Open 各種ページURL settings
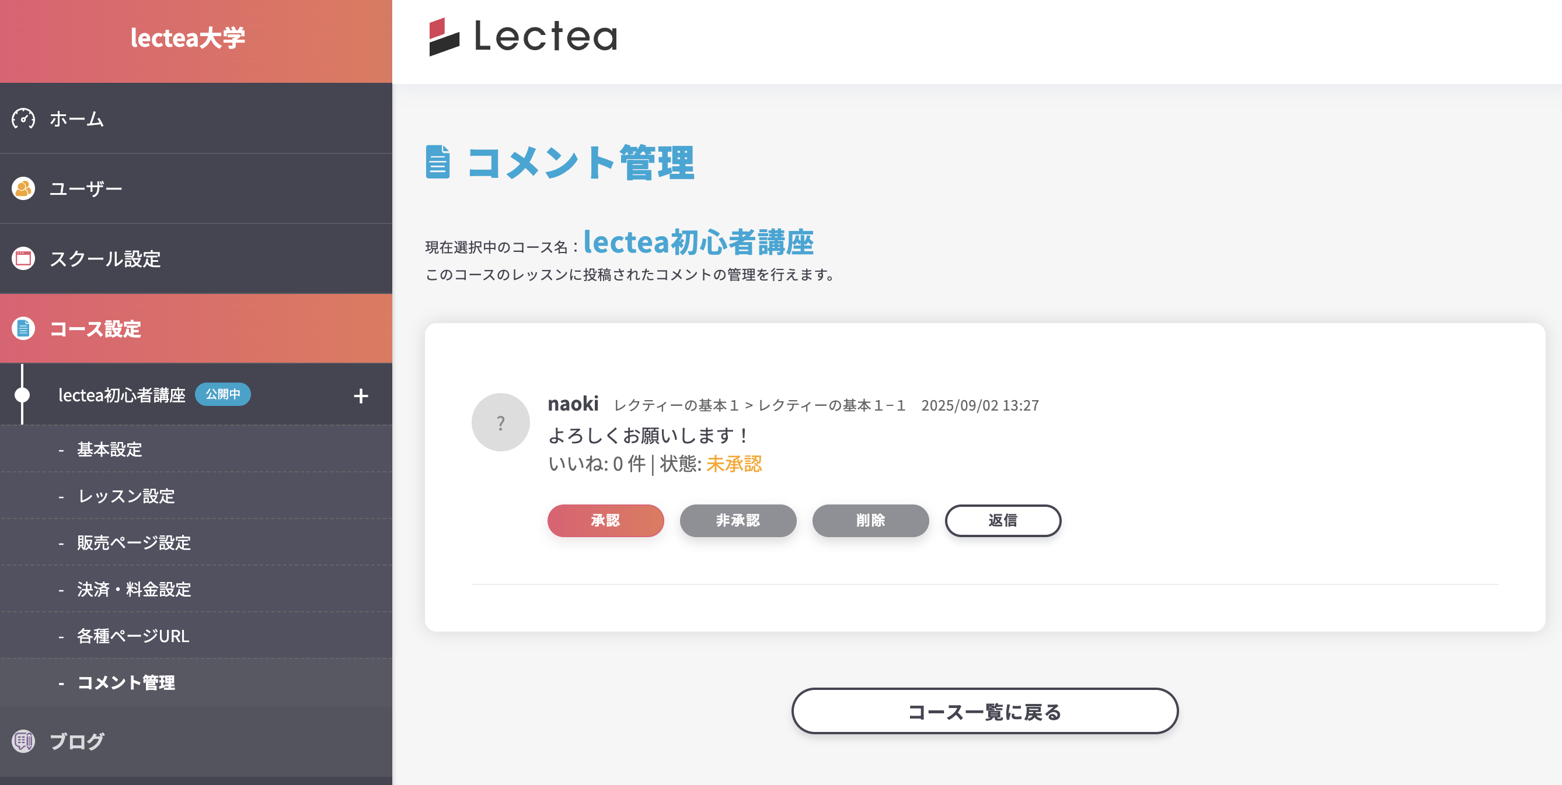 click(131, 636)
